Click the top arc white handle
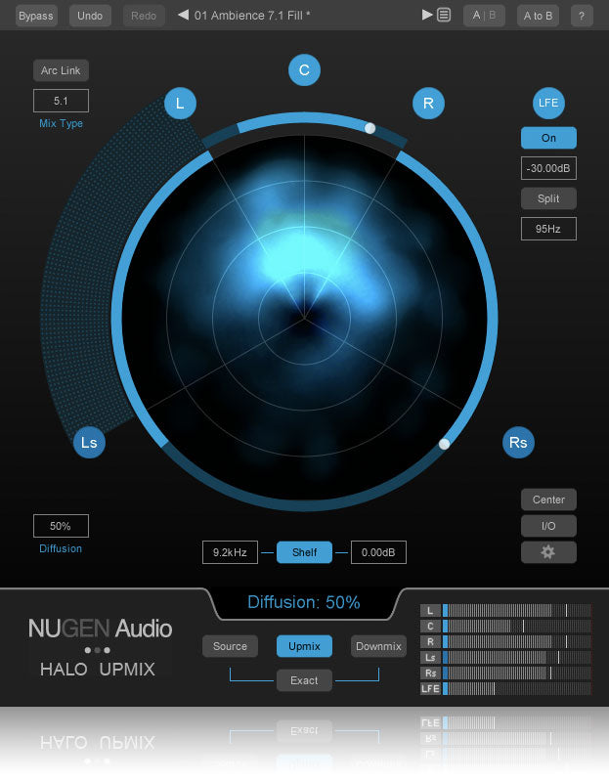 click(x=370, y=128)
